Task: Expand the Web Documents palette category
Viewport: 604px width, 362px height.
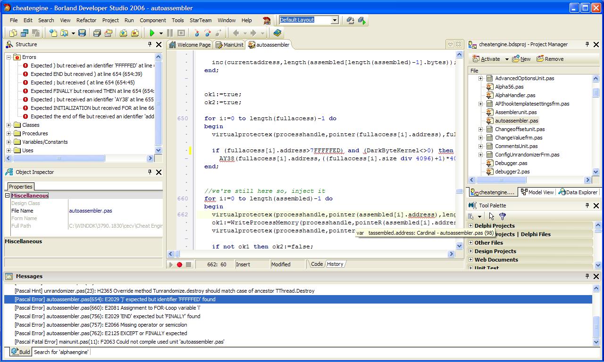Action: pos(470,260)
